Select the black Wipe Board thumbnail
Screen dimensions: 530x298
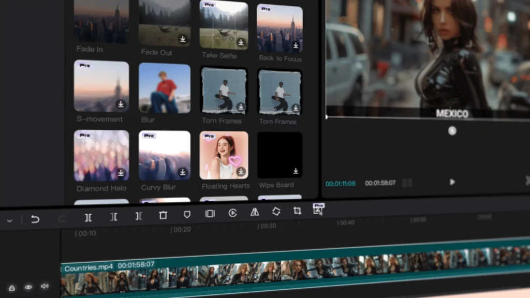click(x=279, y=155)
